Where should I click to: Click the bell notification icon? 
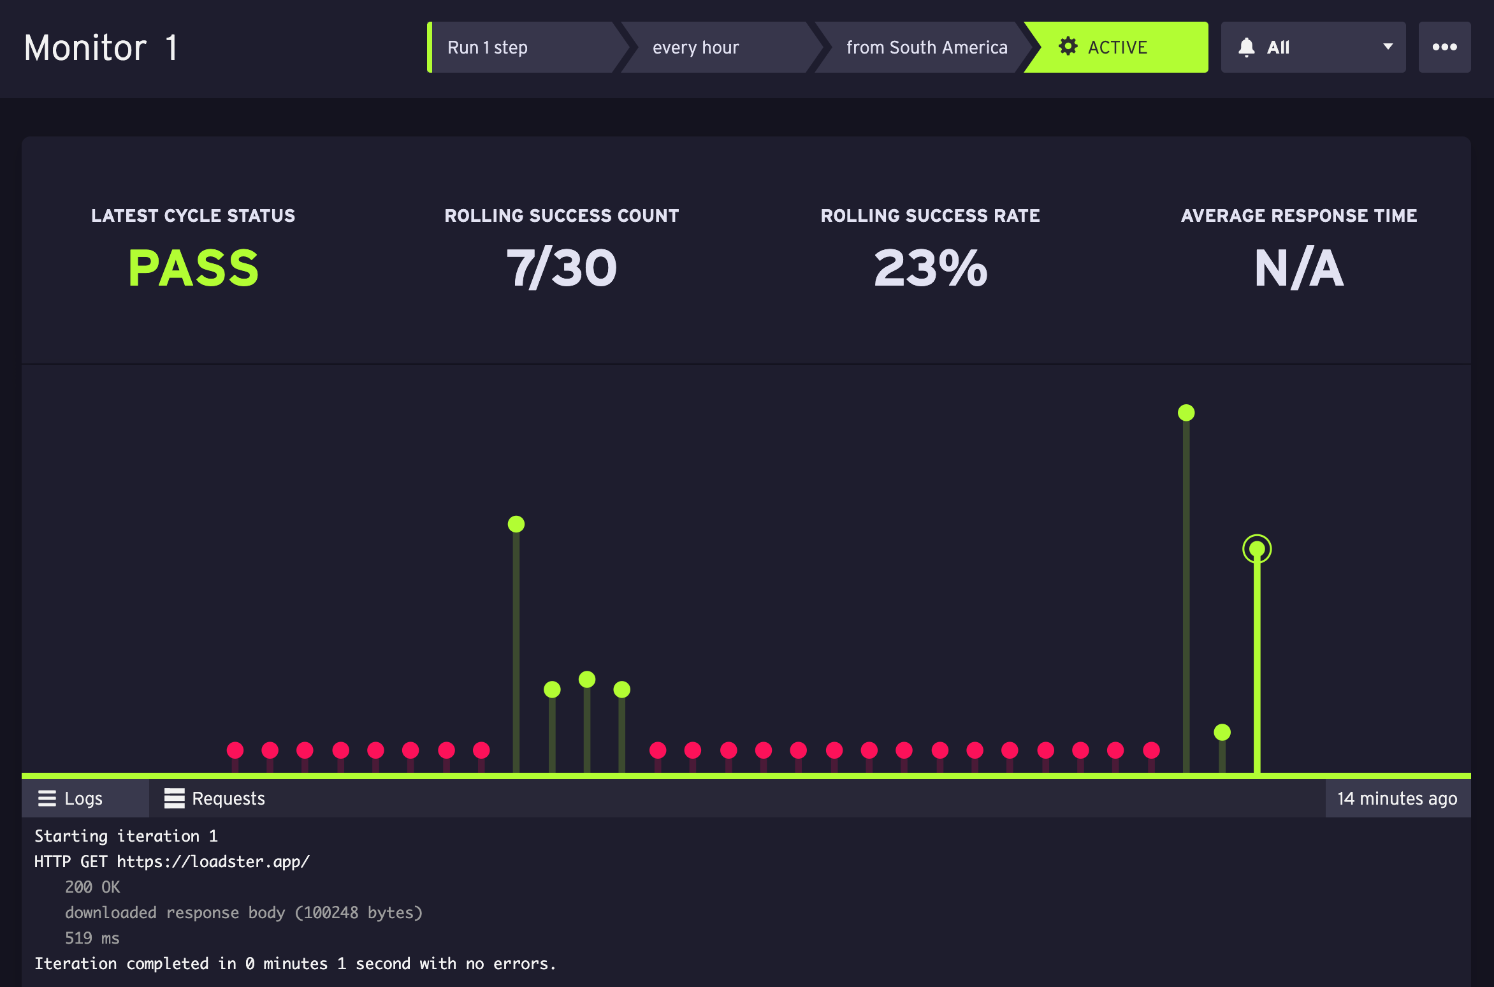pyautogui.click(x=1247, y=47)
